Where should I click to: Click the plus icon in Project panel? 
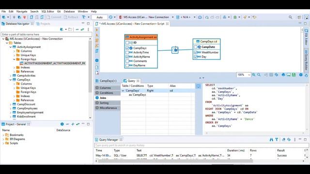[73, 124]
